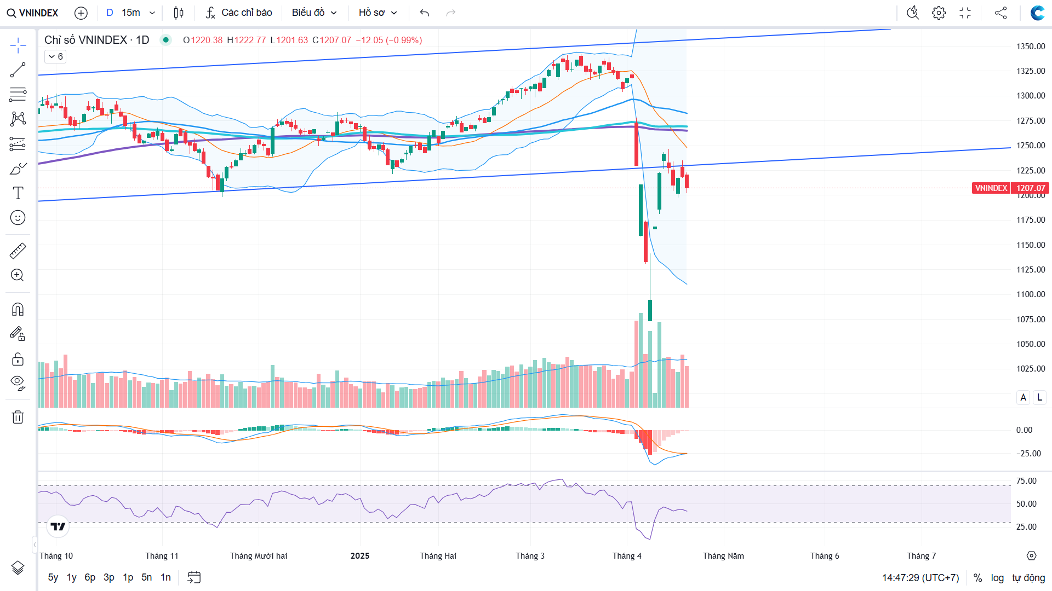
Task: Click the VNINDEX symbol search field
Action: [x=33, y=13]
